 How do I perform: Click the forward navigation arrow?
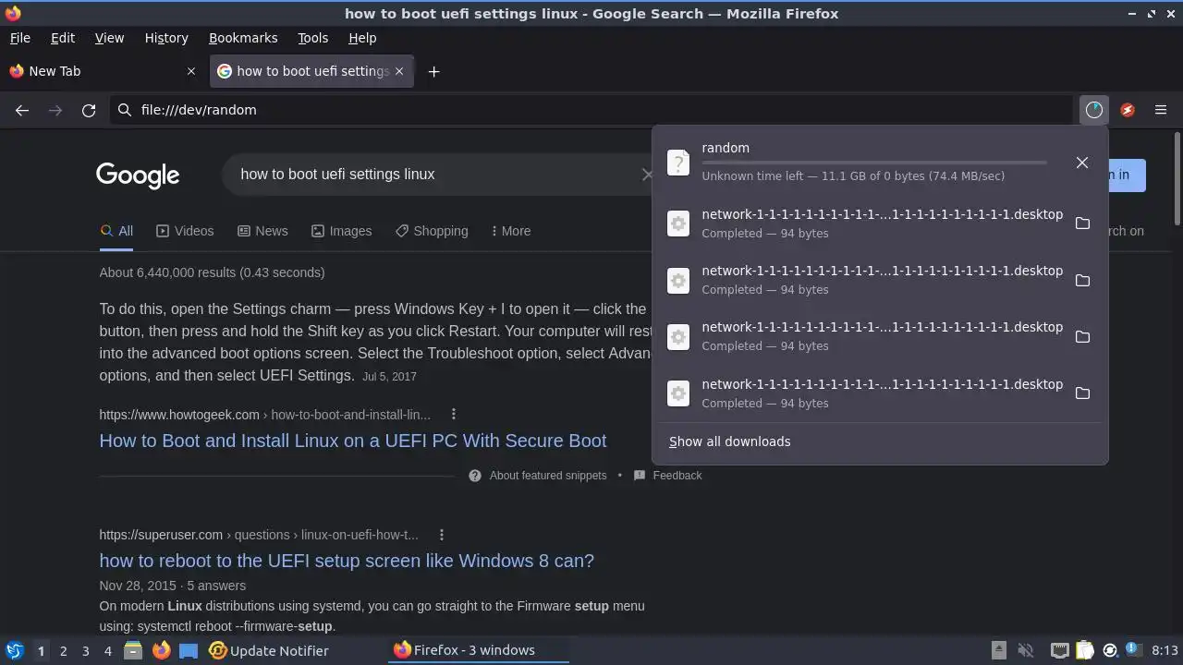pos(55,110)
